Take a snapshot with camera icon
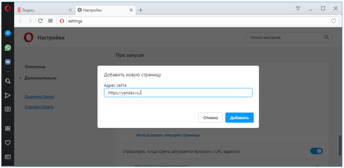 (x=8, y=109)
